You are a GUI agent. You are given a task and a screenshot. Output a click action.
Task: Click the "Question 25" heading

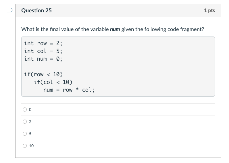tap(37, 11)
